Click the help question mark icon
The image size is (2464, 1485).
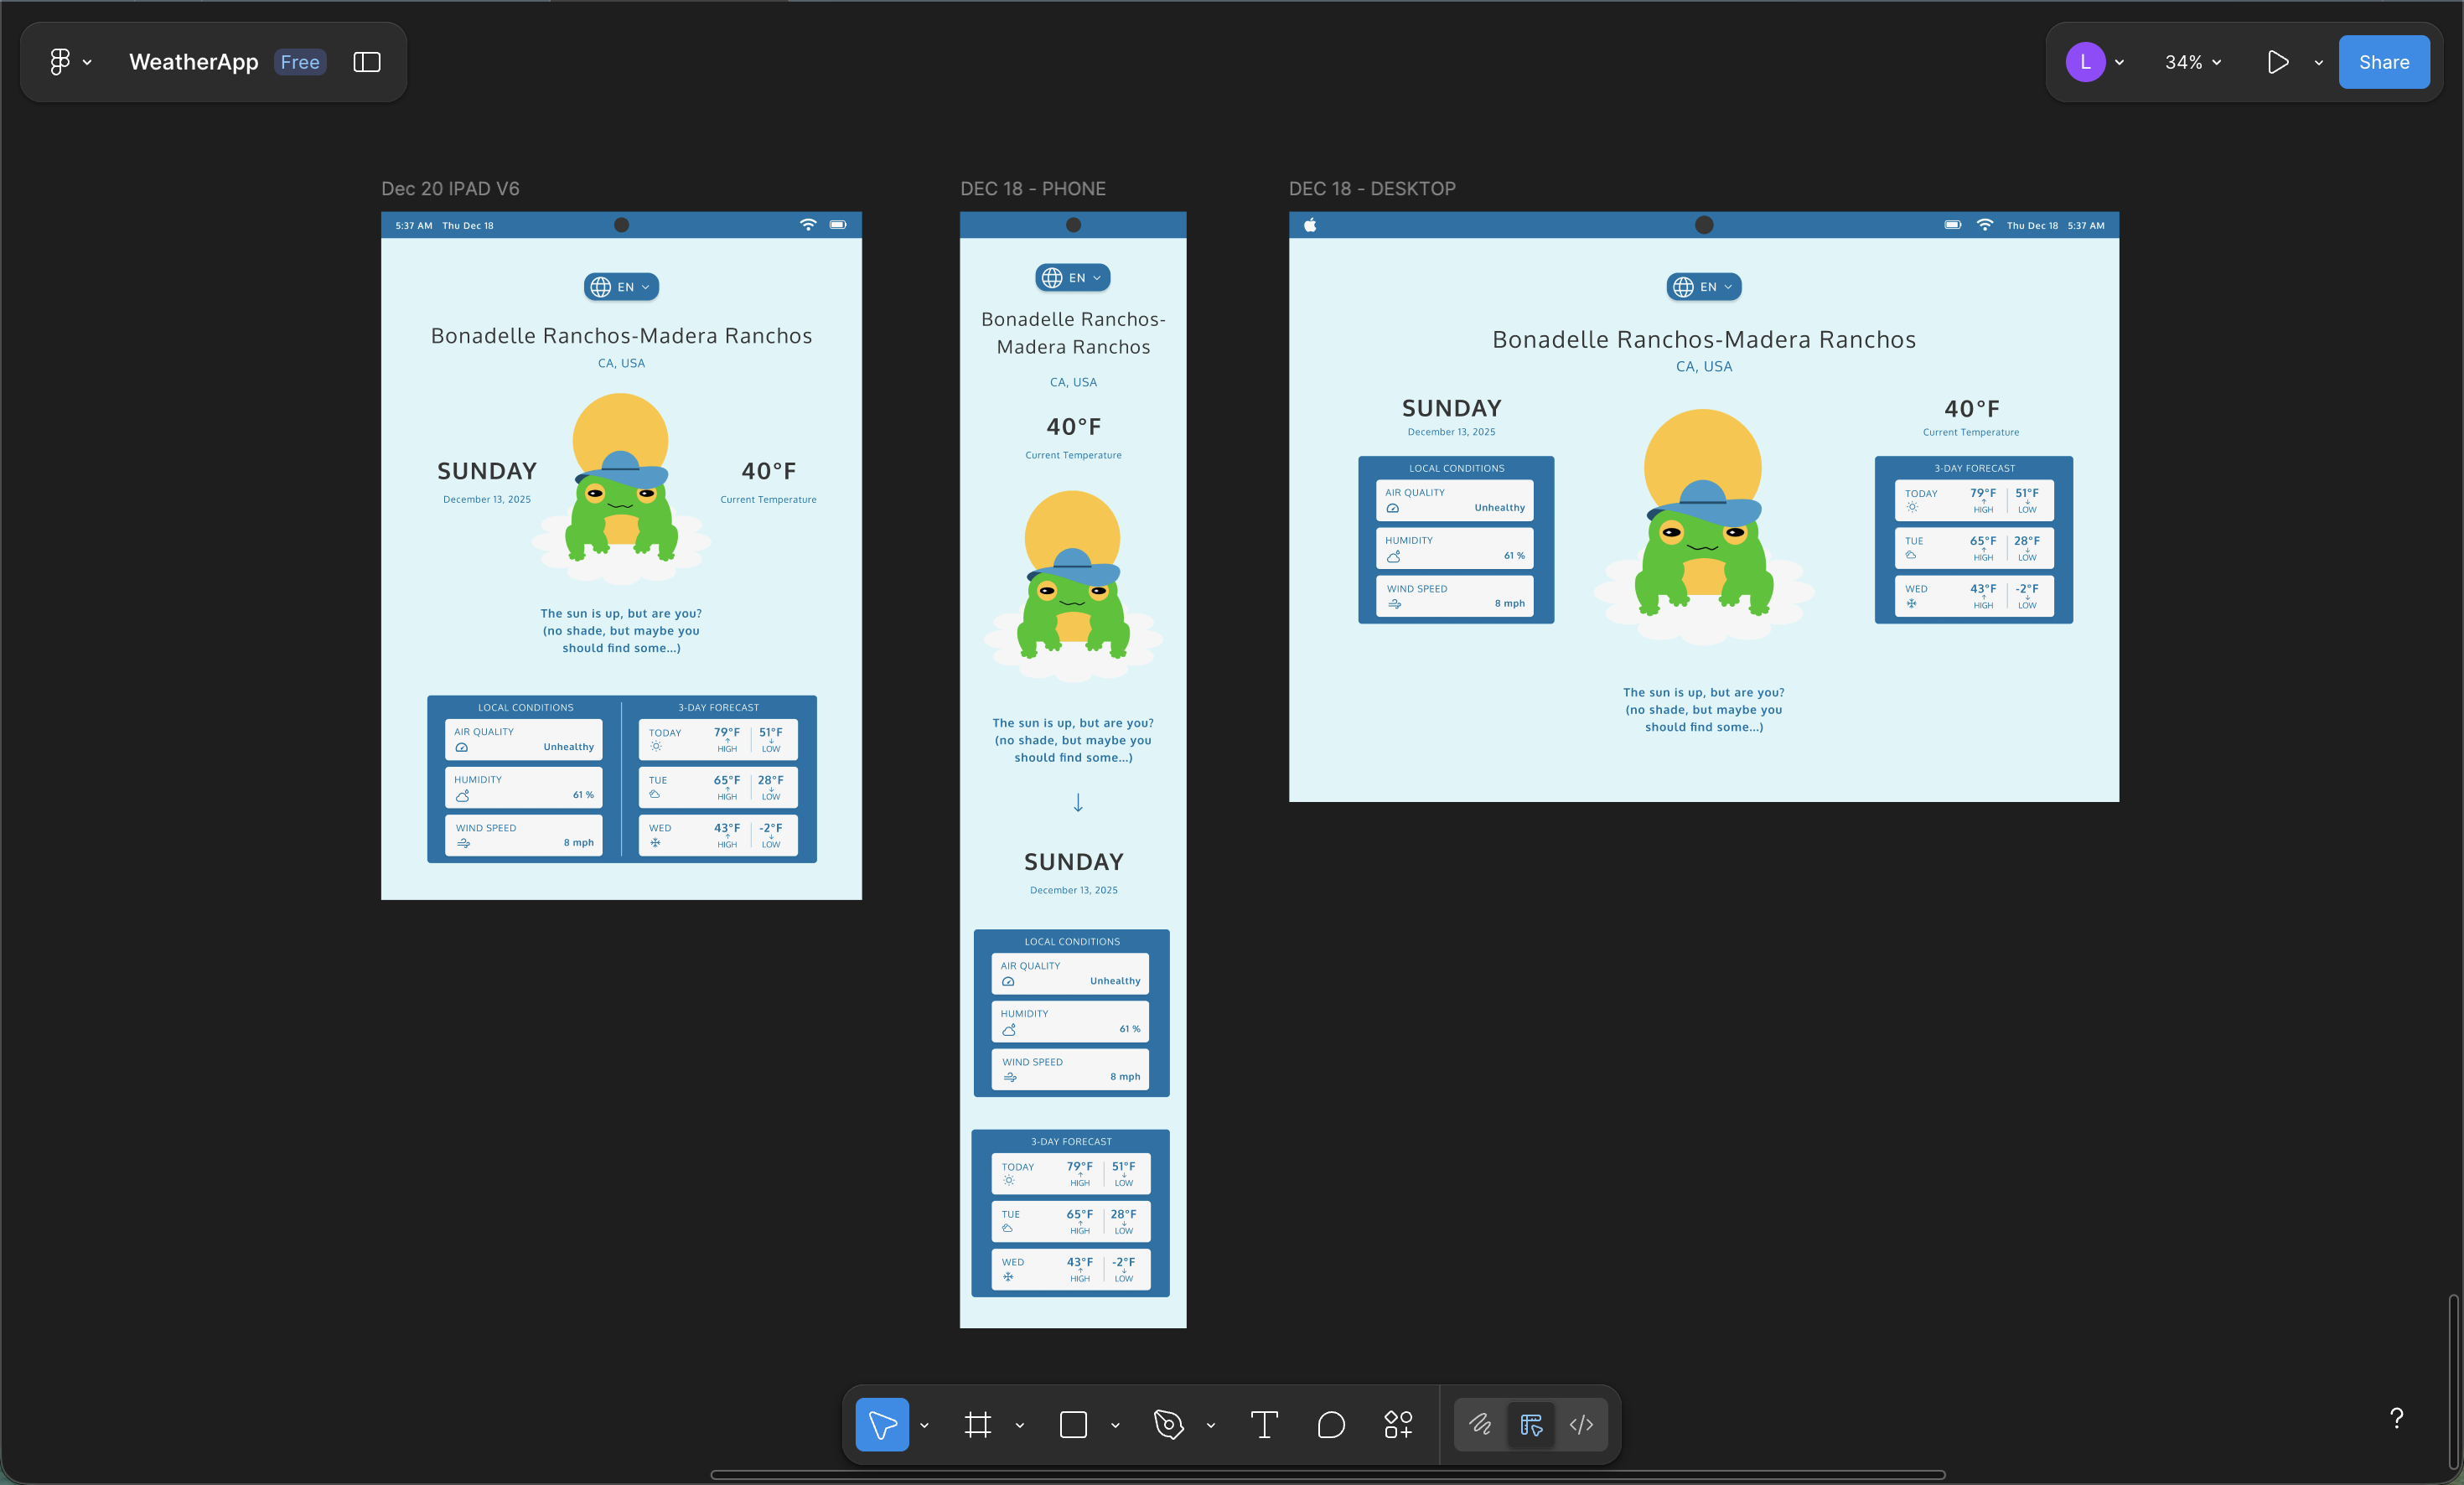click(x=2396, y=1418)
